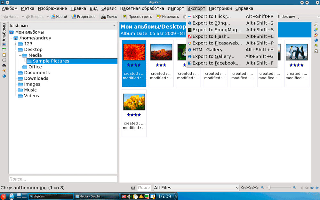Open the map search globe in left sidebar
The width and height of the screenshot is (320, 200).
4,76
